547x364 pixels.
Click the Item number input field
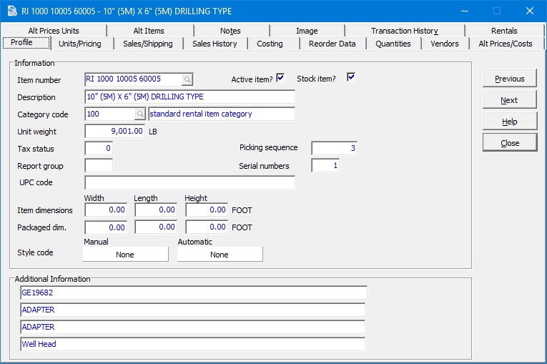(133, 79)
